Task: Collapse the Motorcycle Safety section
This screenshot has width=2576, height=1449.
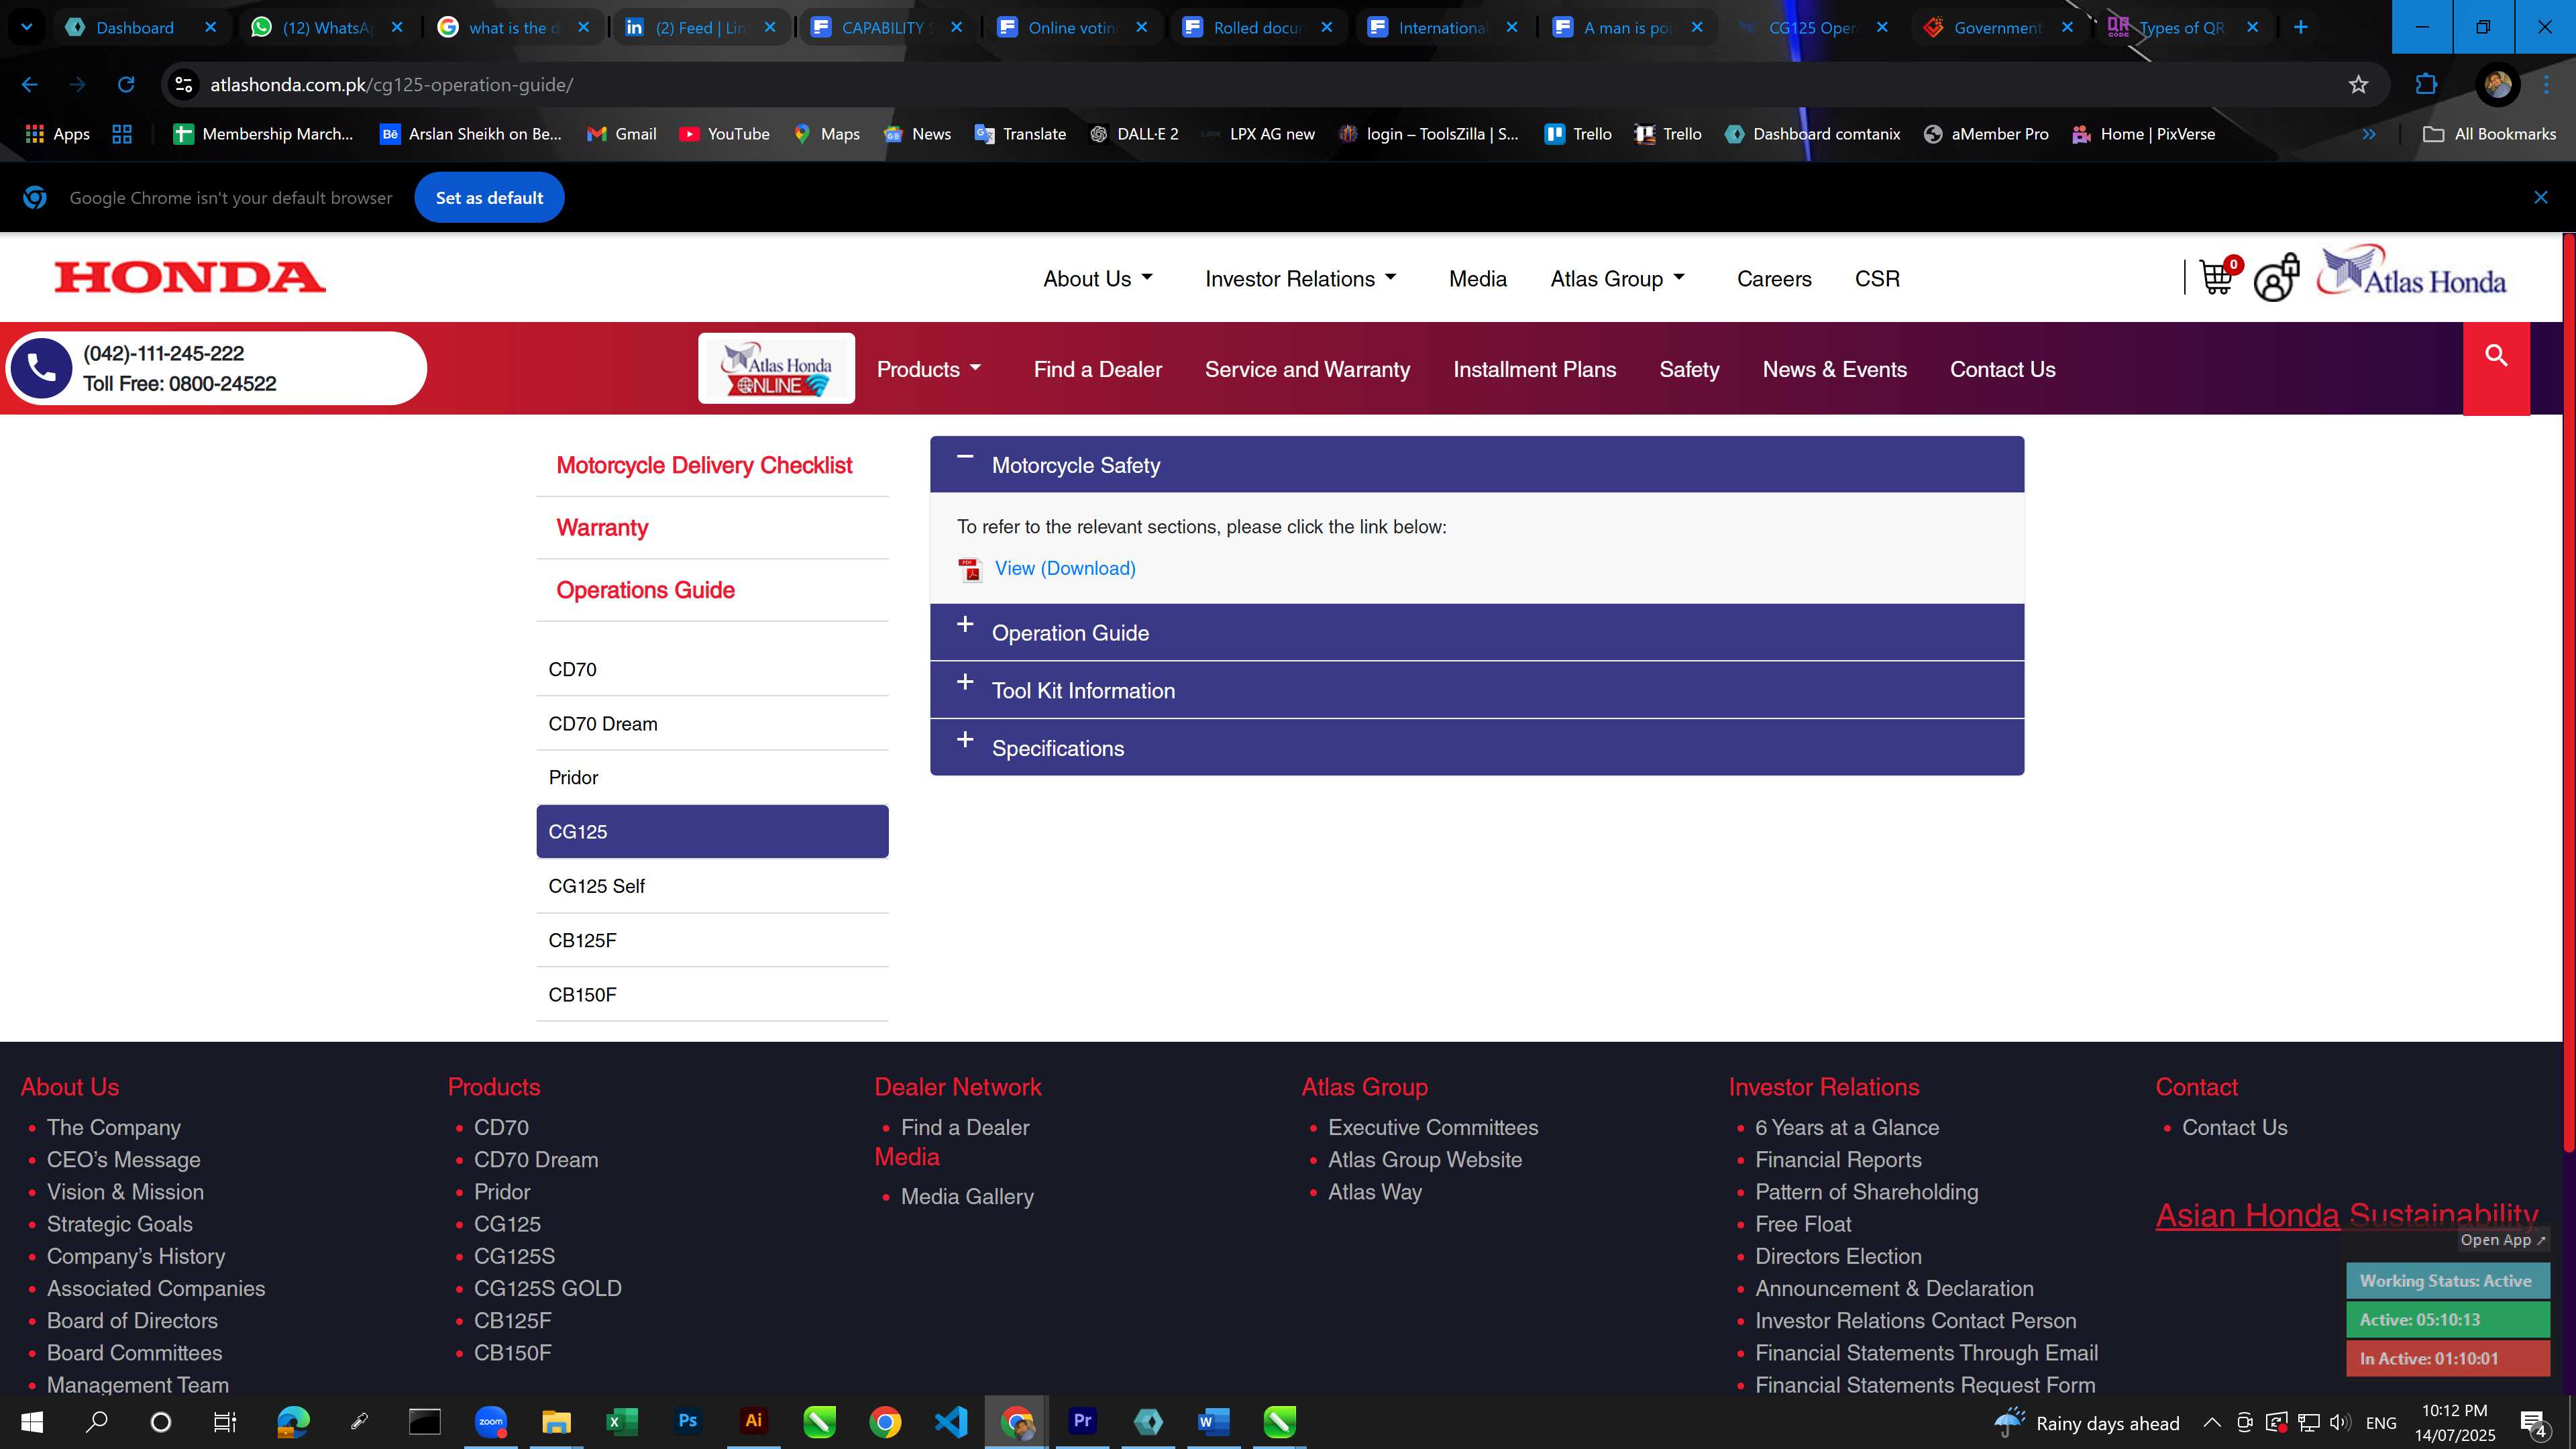Action: [1476, 464]
